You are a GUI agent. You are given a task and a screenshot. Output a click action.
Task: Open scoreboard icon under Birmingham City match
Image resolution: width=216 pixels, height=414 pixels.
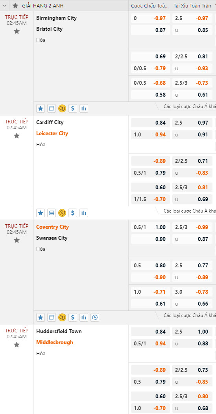pos(52,108)
